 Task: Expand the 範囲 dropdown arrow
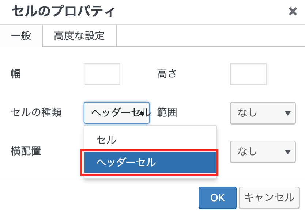pos(287,113)
